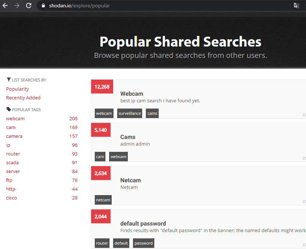Open the default password search
This screenshot has width=306, height=249.
[143, 223]
